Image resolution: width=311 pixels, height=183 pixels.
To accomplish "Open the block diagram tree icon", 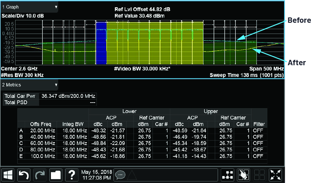I will [227, 175].
